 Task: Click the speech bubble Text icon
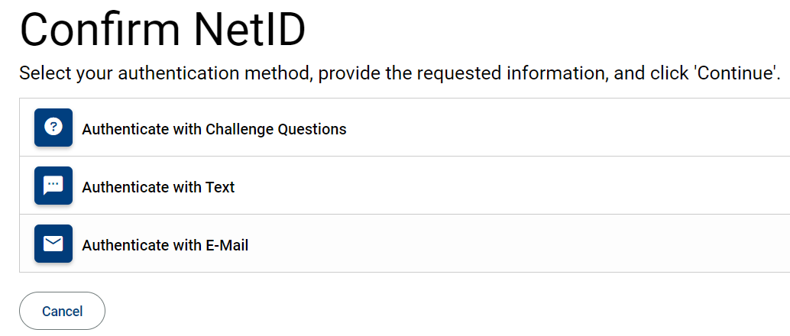53,186
